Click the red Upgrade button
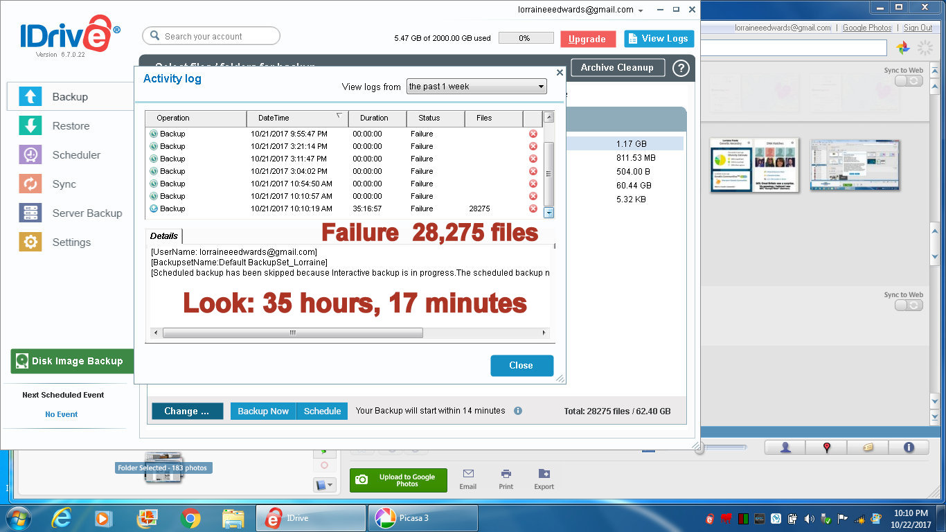This screenshot has width=946, height=532. click(587, 39)
